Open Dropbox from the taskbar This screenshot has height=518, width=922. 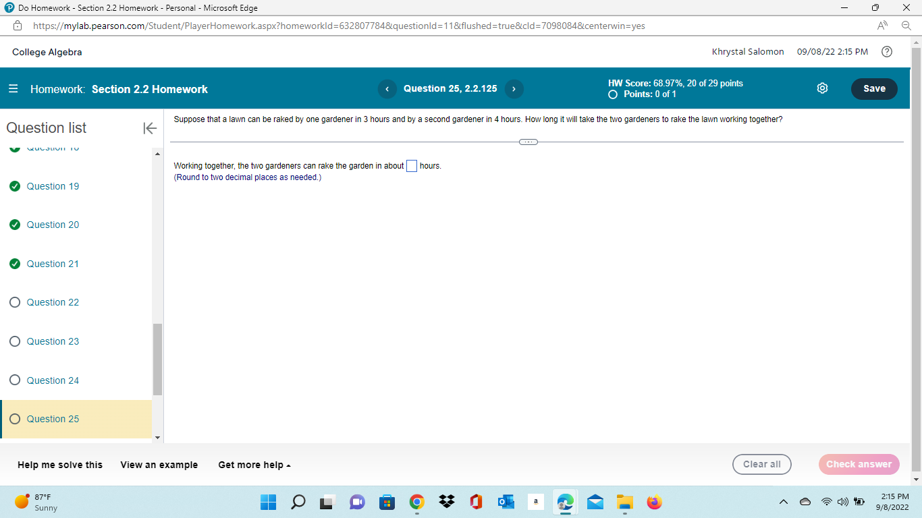[x=446, y=502]
